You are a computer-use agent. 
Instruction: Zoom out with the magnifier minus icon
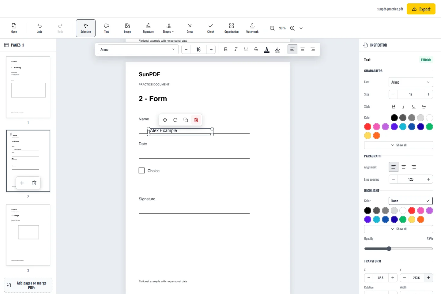[x=272, y=28]
